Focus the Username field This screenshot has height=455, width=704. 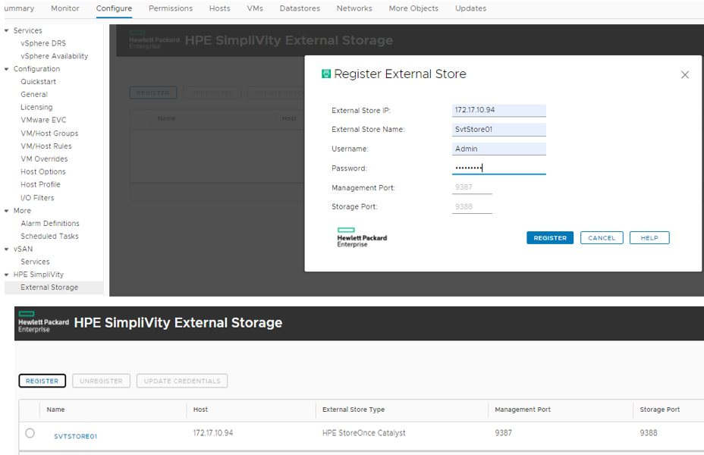point(499,149)
